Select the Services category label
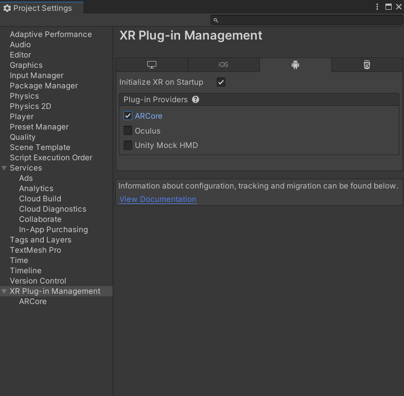This screenshot has height=396, width=404. point(26,168)
